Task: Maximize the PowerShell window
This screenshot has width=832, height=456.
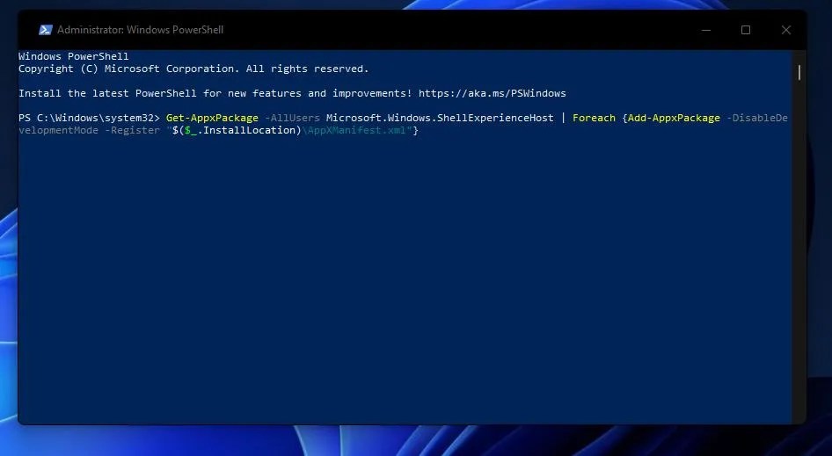Action: pos(746,30)
